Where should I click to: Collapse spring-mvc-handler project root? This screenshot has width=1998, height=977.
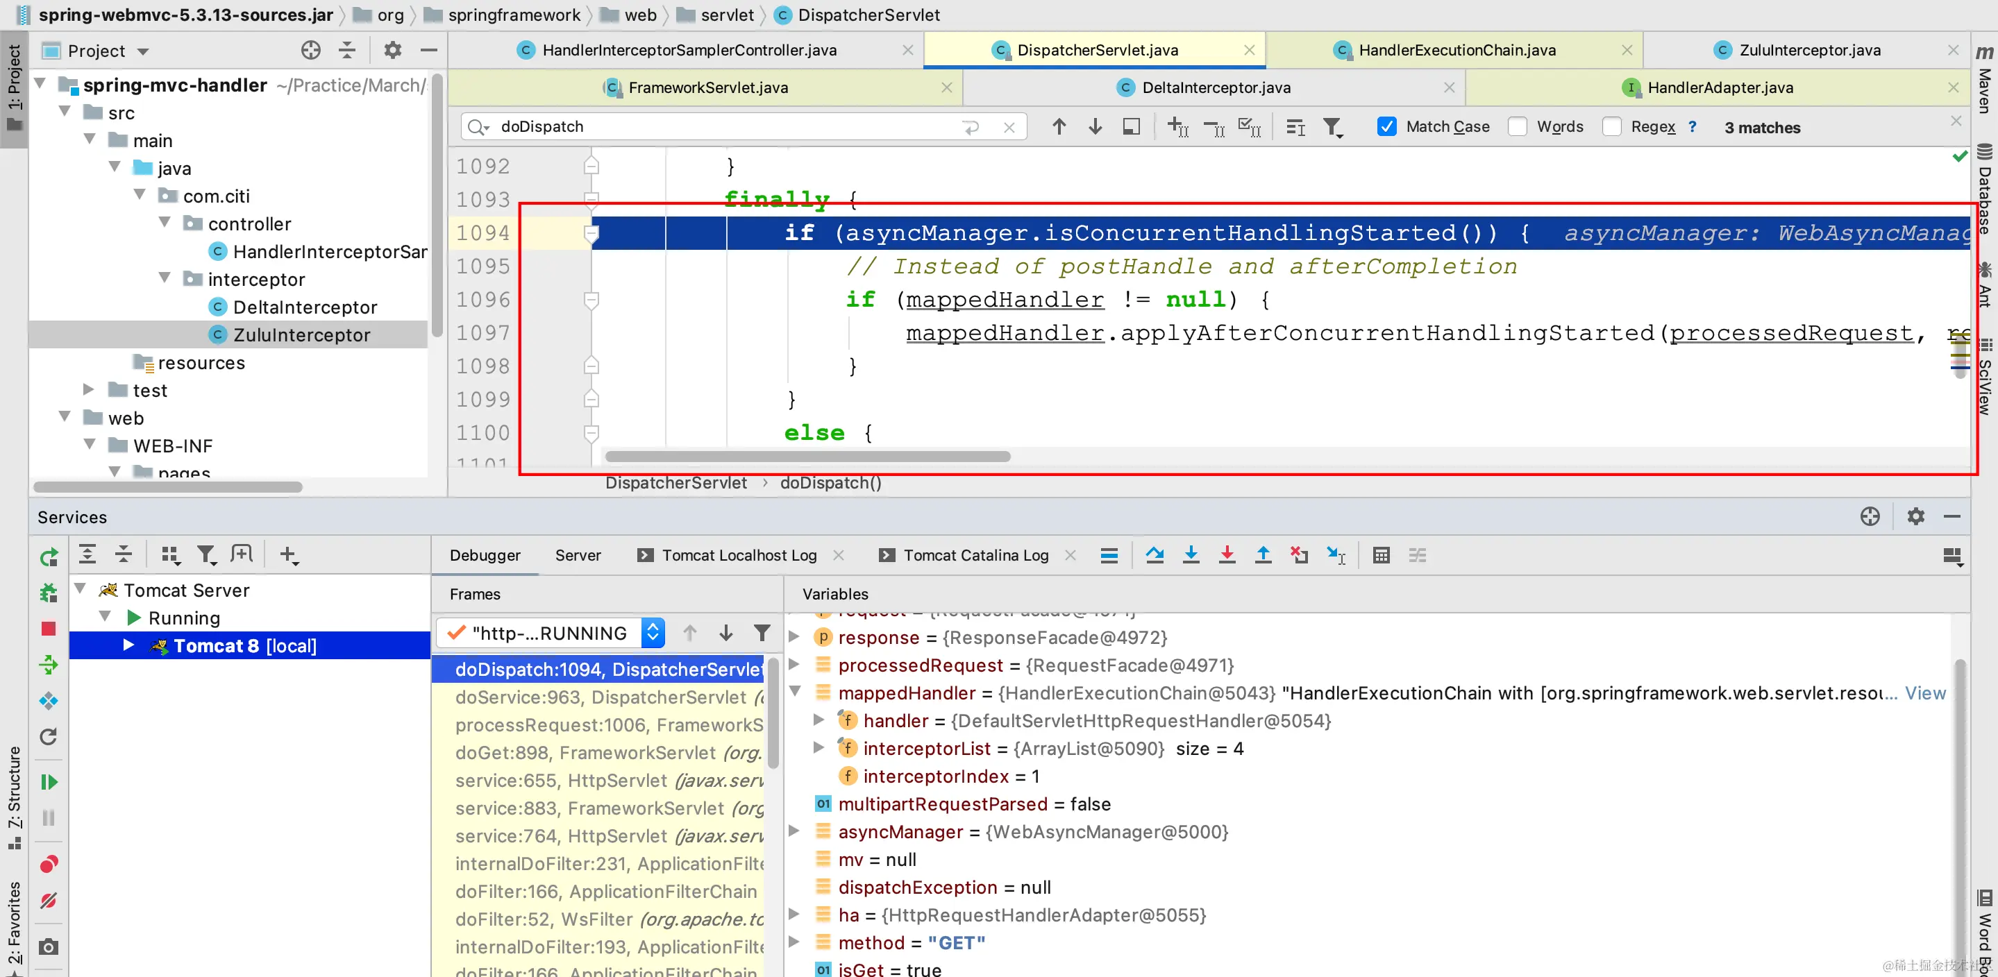tap(41, 84)
